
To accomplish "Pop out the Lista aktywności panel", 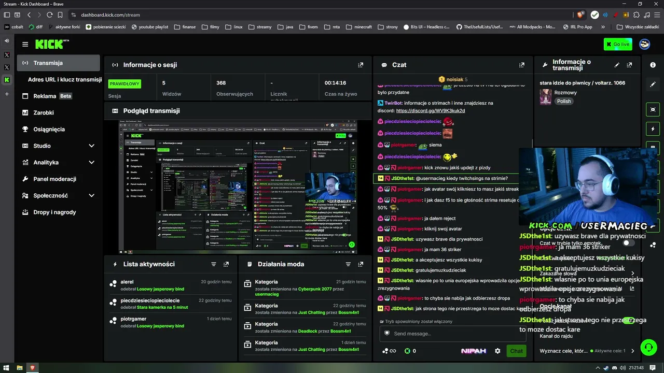I will (226, 264).
